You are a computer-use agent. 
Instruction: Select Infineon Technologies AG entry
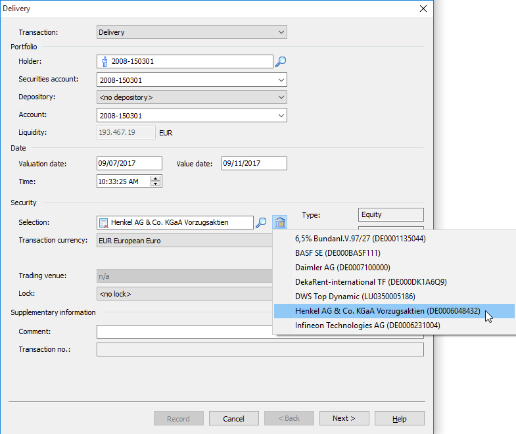[367, 325]
